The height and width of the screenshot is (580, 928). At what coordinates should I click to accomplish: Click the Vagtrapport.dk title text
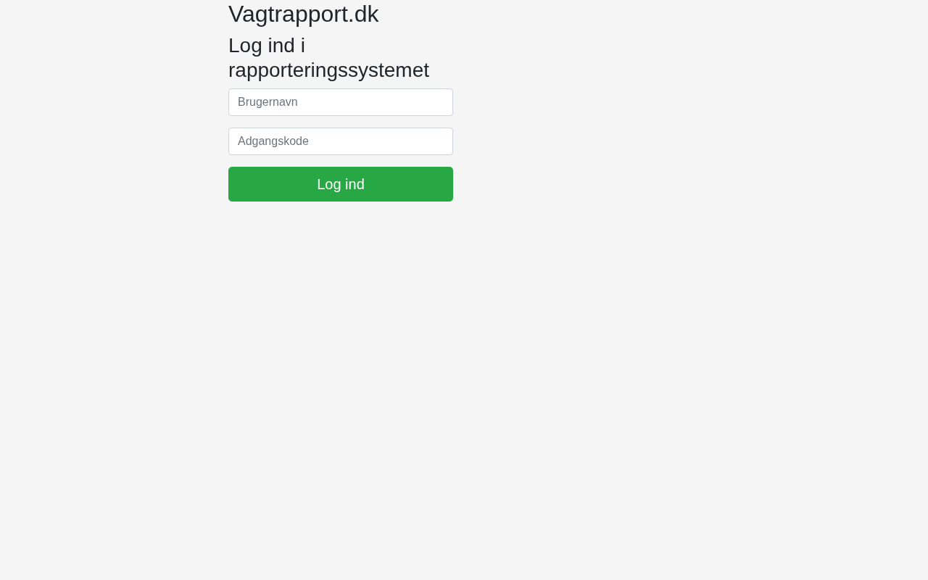coord(303,14)
